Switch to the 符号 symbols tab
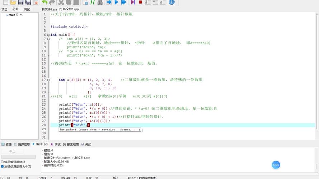The height and width of the screenshot is (179, 319). 16,9
